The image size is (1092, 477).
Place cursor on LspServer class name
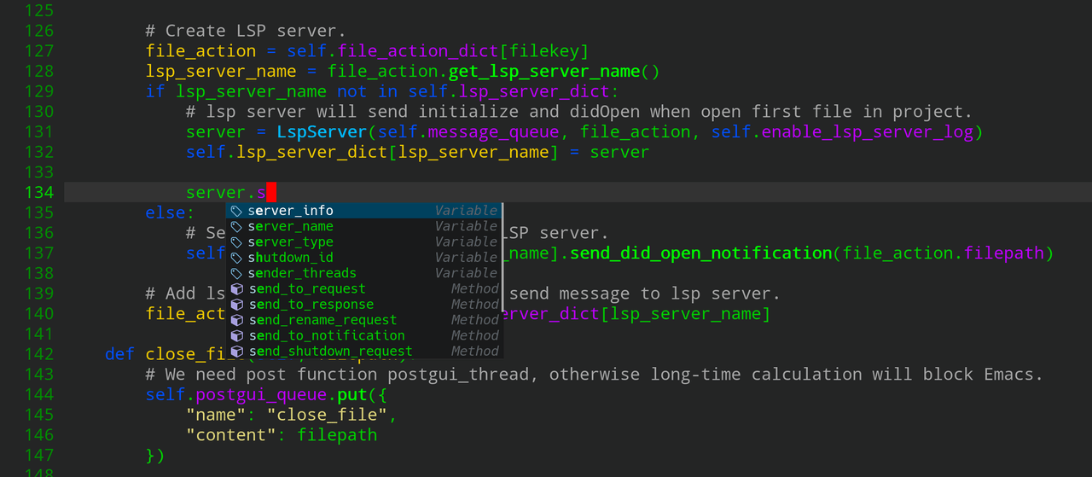pos(322,132)
